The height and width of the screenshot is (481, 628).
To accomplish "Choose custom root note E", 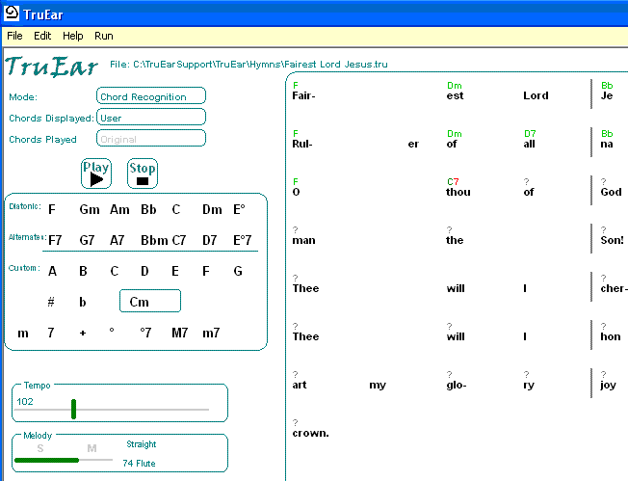I will coord(175,272).
